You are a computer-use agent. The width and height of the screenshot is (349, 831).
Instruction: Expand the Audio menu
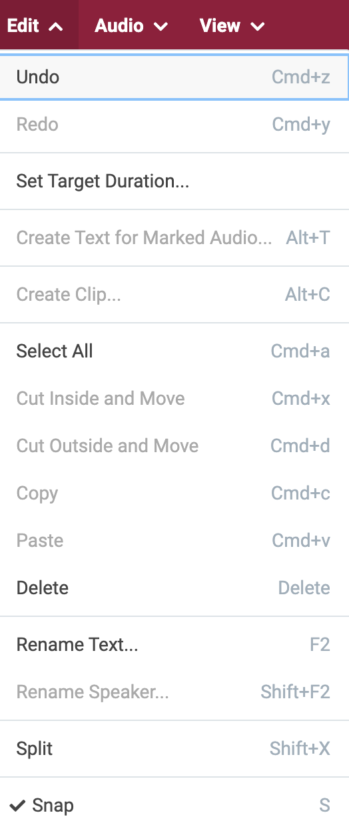131,25
